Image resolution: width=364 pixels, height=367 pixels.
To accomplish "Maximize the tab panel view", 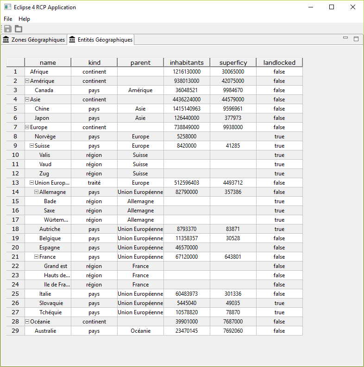I will coord(356,39).
